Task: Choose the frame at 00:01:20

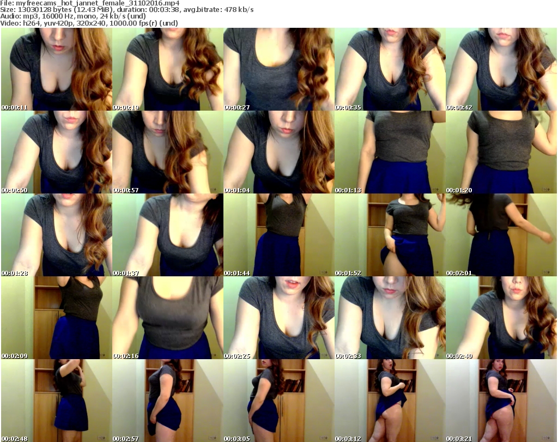Action: point(501,152)
